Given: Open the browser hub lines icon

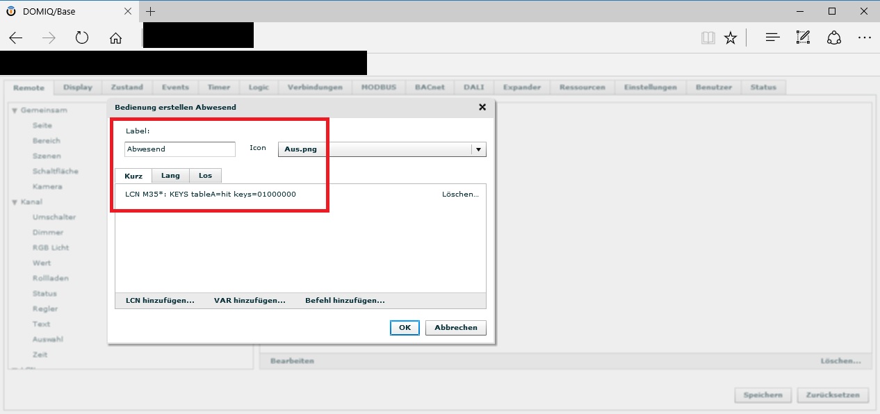Looking at the screenshot, I should 772,38.
